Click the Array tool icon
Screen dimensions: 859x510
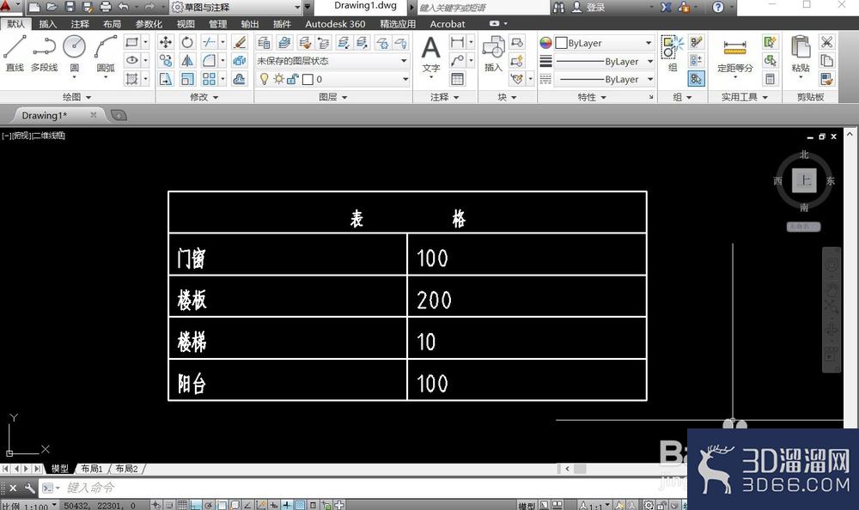click(209, 80)
